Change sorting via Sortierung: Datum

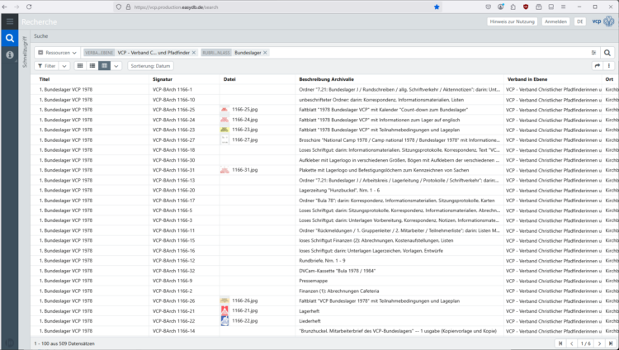click(150, 66)
